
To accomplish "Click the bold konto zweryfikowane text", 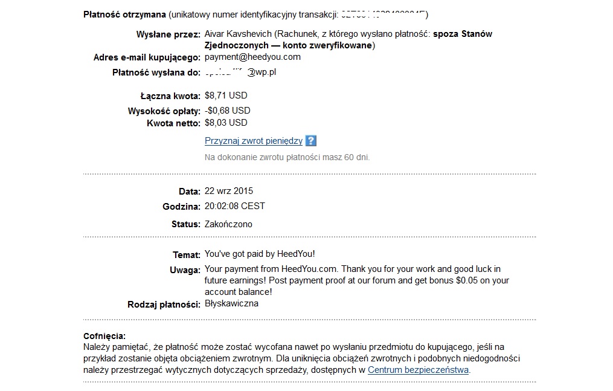I will (327, 45).
